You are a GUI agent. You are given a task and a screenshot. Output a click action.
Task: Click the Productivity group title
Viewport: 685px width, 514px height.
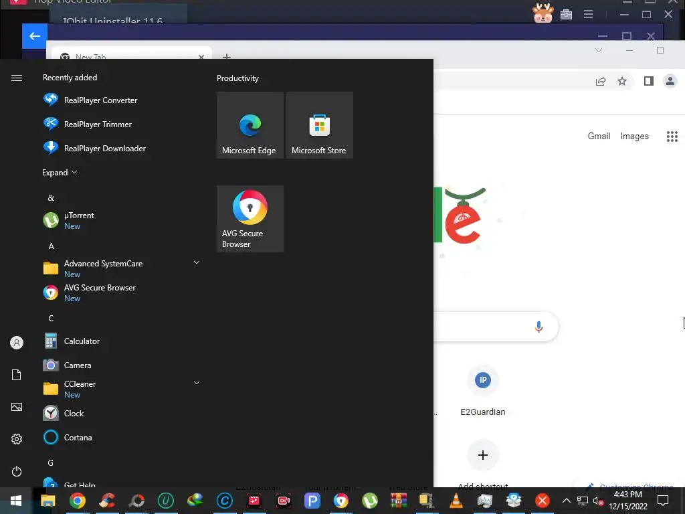point(237,78)
